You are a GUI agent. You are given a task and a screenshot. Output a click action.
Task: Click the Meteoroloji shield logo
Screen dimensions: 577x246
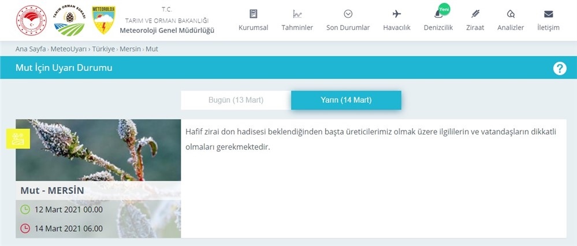coord(103,20)
